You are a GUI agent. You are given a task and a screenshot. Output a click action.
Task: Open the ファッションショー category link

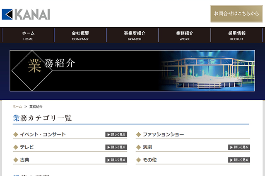pyautogui.click(x=163, y=134)
